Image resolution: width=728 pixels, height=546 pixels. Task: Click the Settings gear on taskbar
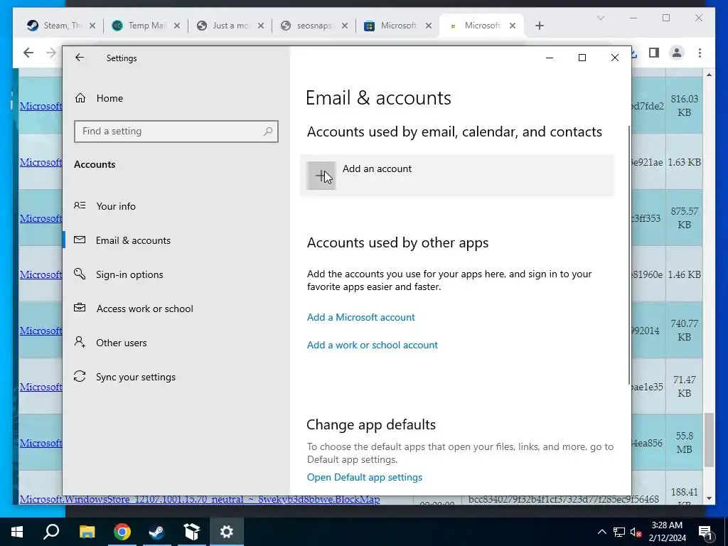(x=227, y=532)
